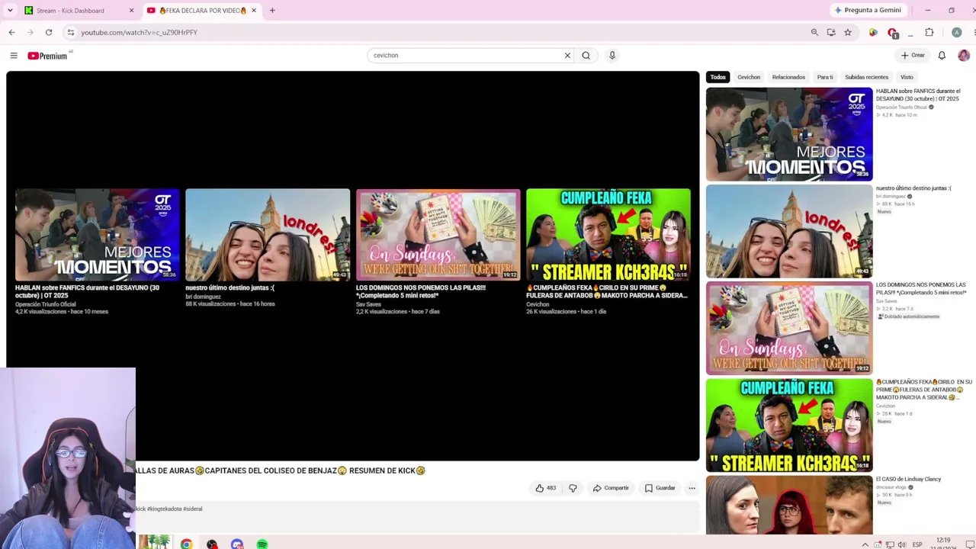This screenshot has height=549, width=976.
Task: Click Pregunta a Gemini button
Action: pyautogui.click(x=868, y=10)
